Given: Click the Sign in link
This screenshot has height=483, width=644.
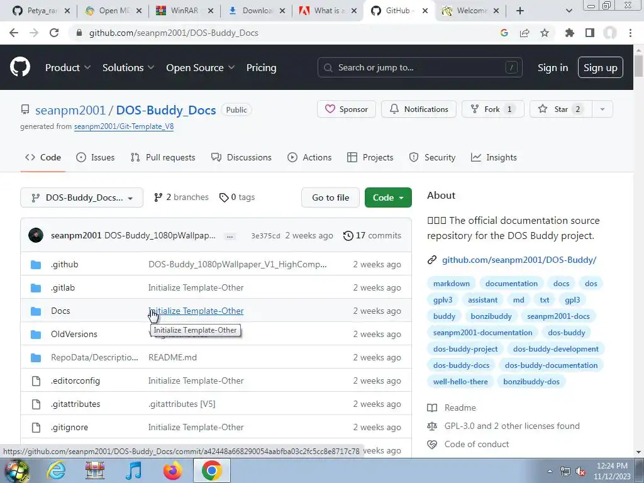Looking at the screenshot, I should click(553, 68).
